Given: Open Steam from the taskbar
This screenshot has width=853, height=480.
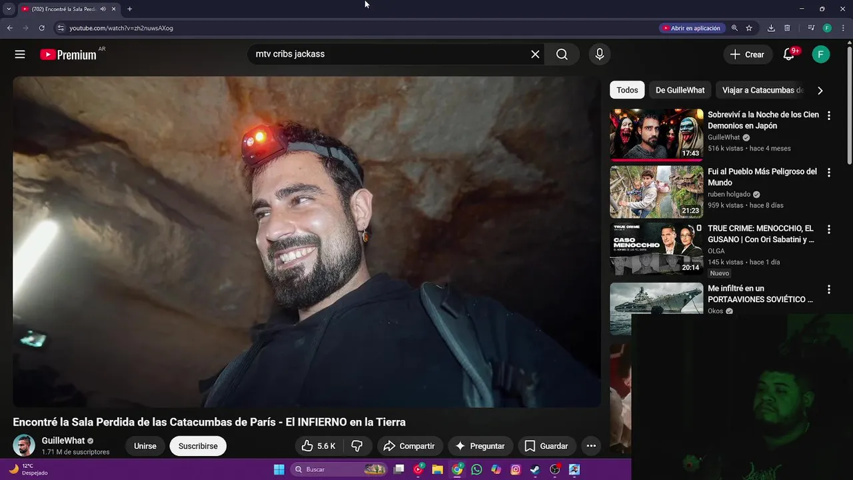Looking at the screenshot, I should 534,469.
